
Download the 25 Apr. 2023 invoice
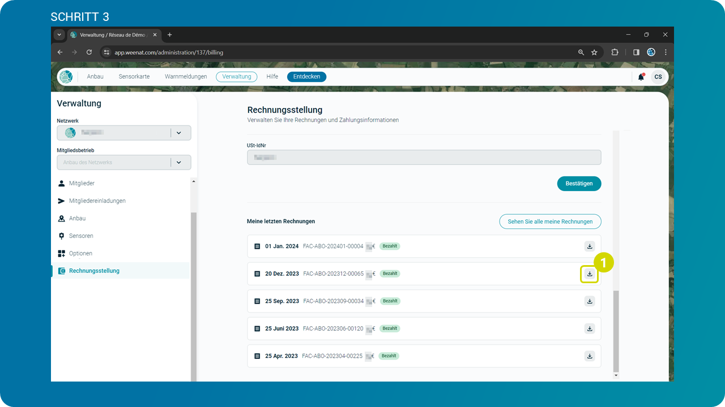(x=590, y=356)
